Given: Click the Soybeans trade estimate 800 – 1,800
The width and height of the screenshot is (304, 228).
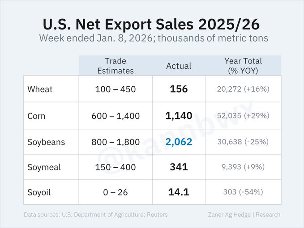Looking at the screenshot, I should (116, 142).
